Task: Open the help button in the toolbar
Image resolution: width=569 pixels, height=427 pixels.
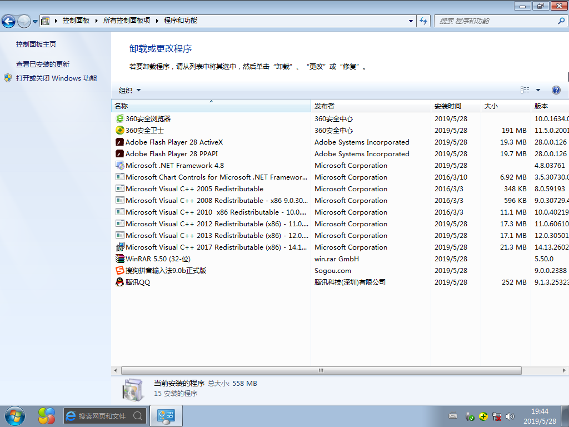Action: click(556, 90)
